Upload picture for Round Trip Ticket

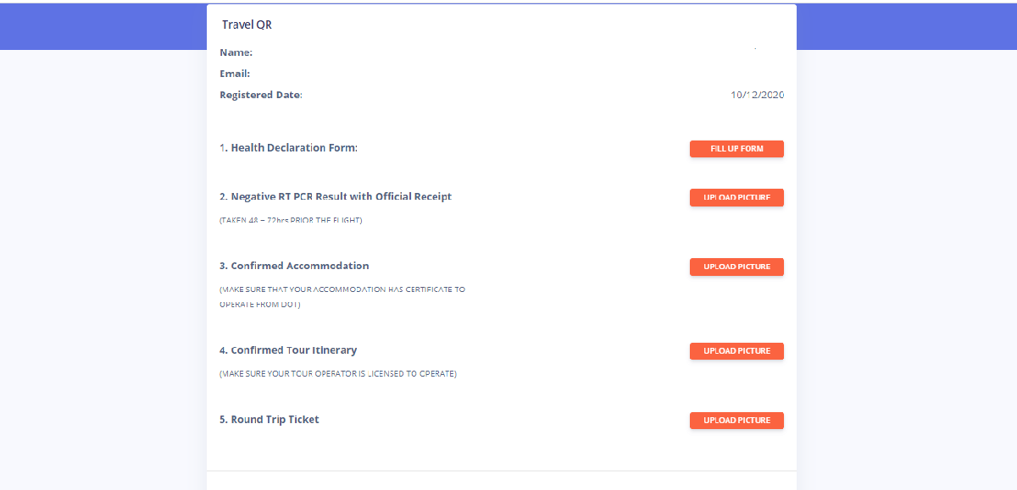[736, 421]
